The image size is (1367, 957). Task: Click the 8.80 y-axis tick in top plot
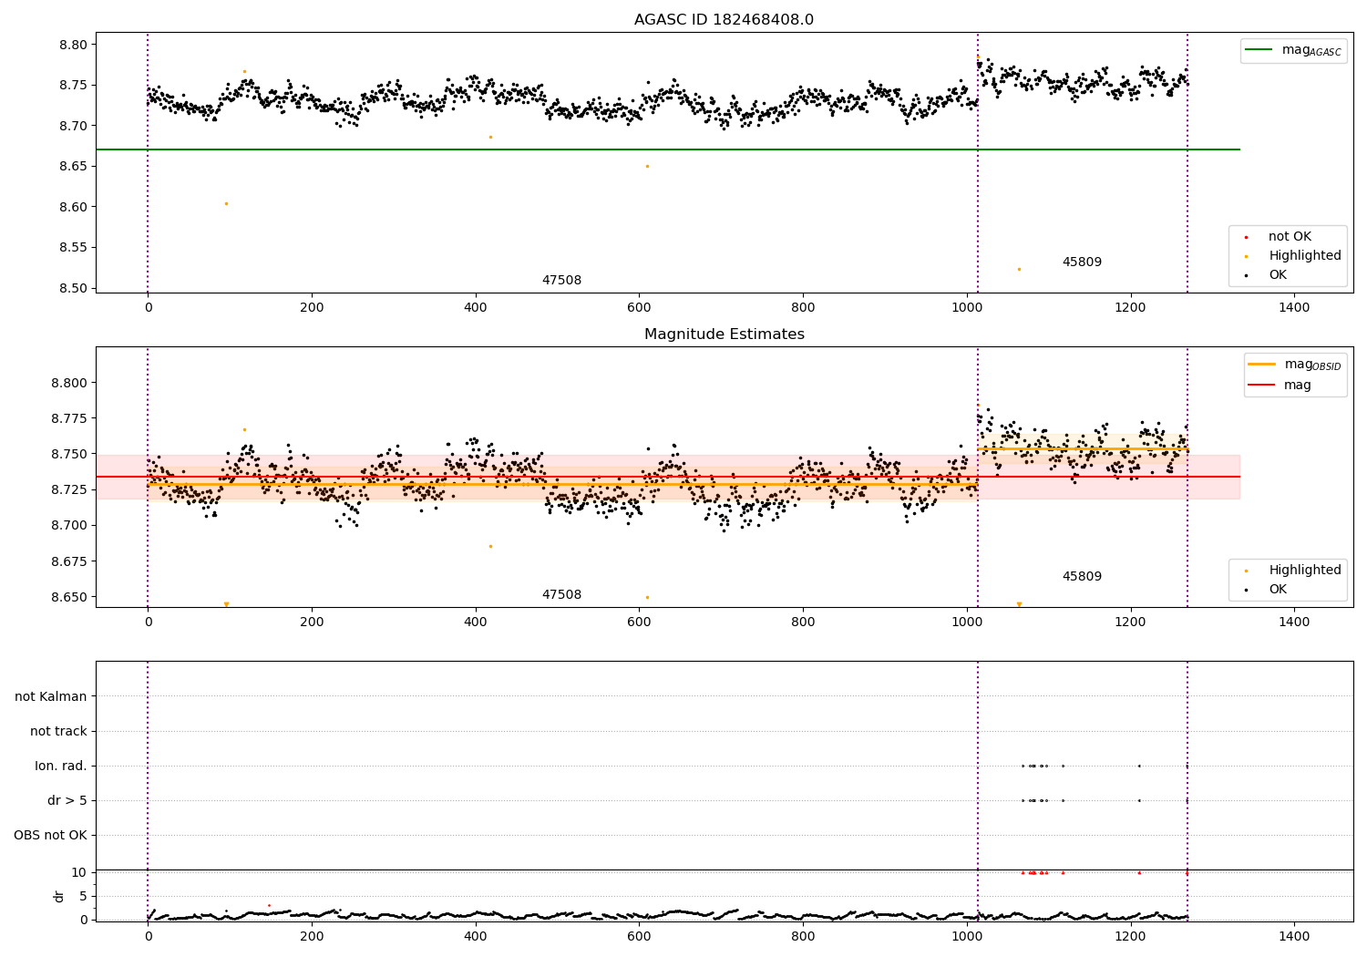[x=73, y=45]
